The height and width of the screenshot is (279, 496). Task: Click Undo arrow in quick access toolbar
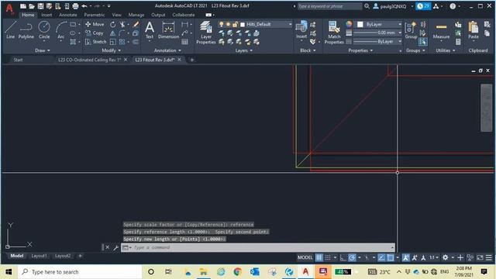tap(84, 6)
